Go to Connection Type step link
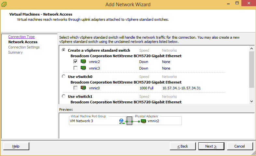 click(21, 37)
